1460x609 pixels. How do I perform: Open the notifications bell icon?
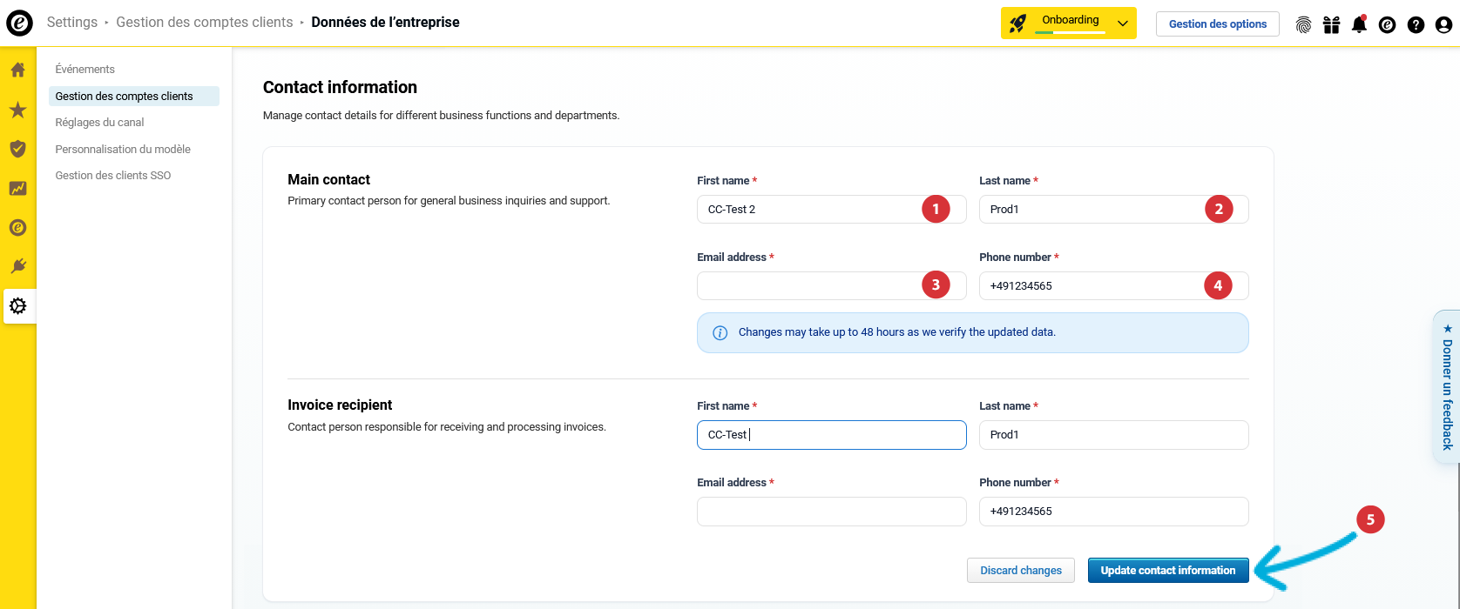(1359, 24)
